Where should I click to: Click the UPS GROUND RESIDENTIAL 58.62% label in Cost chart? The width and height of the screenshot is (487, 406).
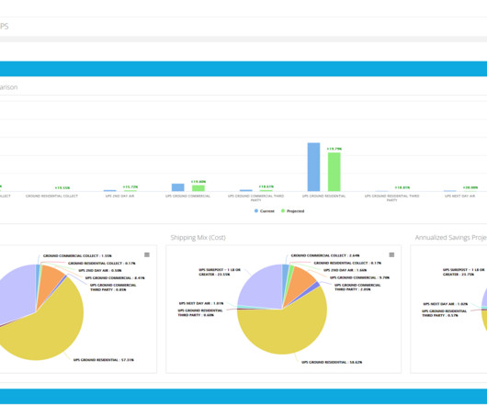click(332, 362)
